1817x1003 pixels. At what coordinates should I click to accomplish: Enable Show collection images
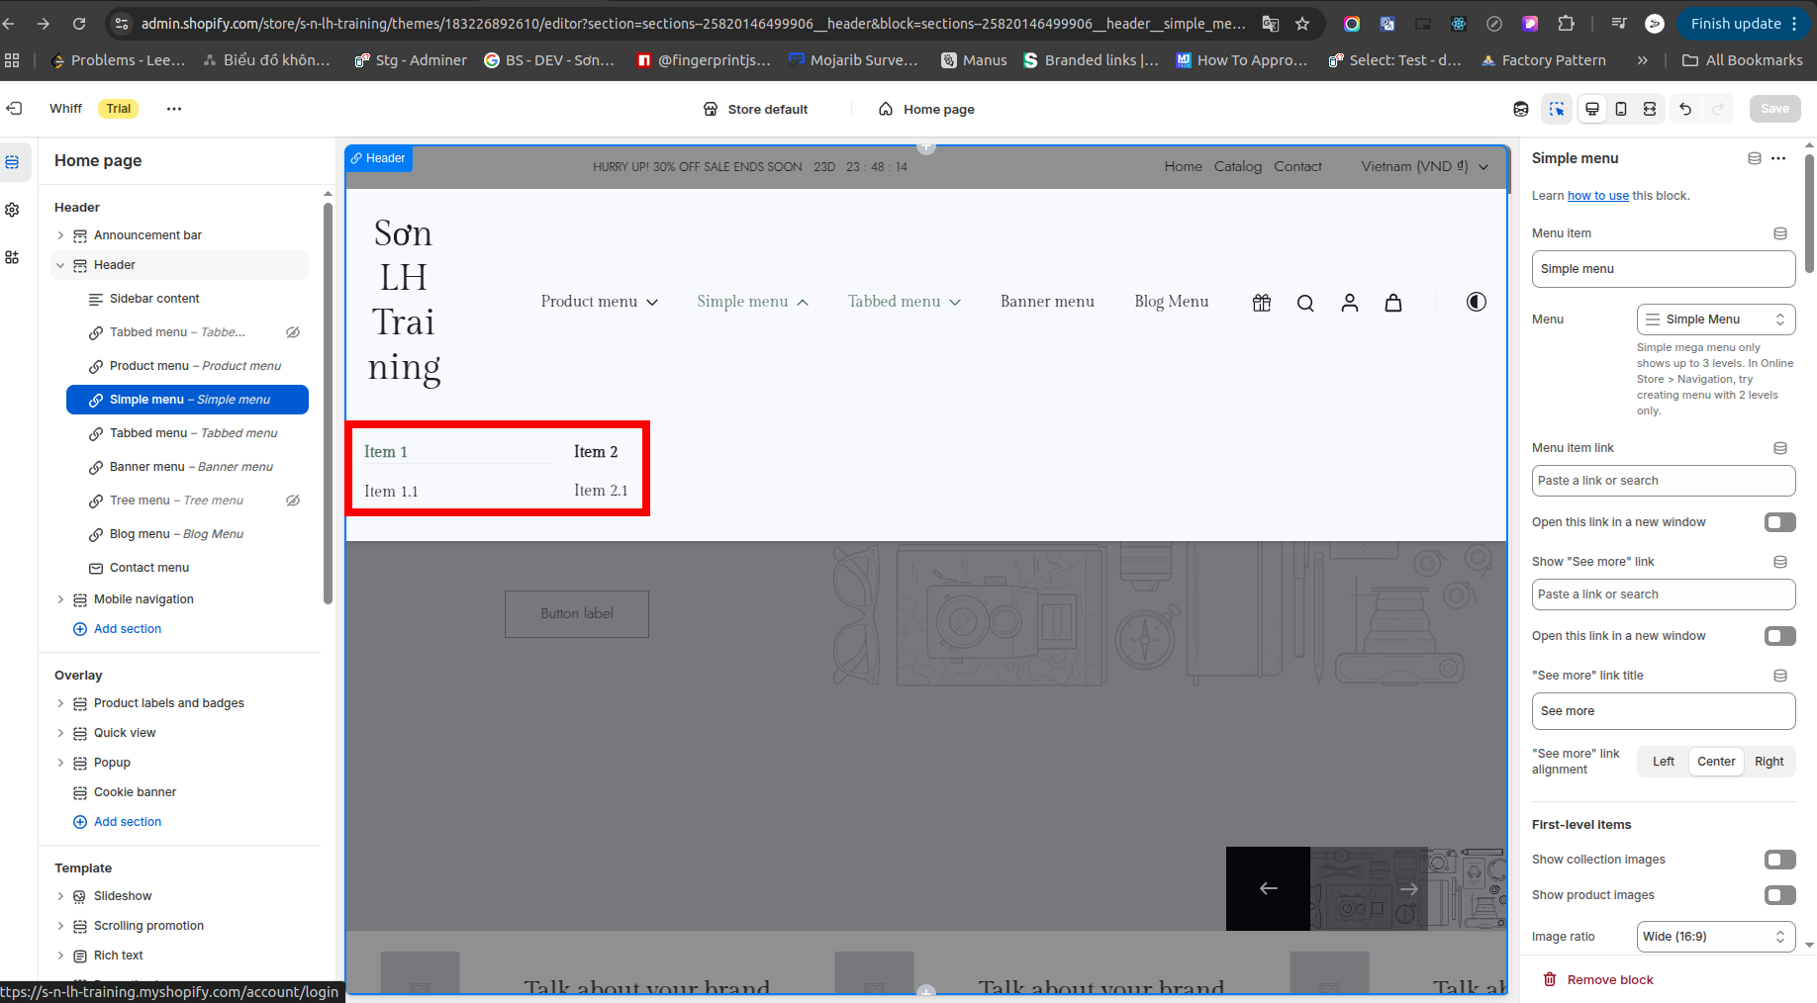pyautogui.click(x=1779, y=860)
